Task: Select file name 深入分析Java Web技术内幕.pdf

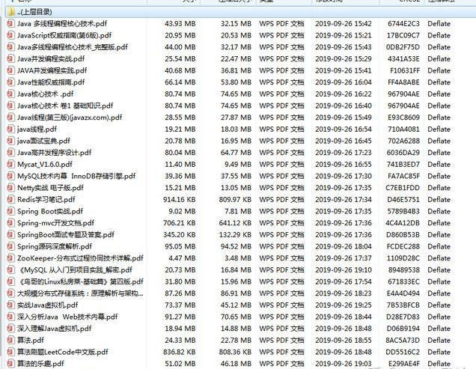Action: [67, 317]
